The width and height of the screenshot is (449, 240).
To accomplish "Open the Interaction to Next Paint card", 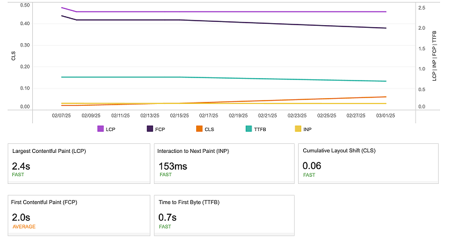I will [x=224, y=163].
